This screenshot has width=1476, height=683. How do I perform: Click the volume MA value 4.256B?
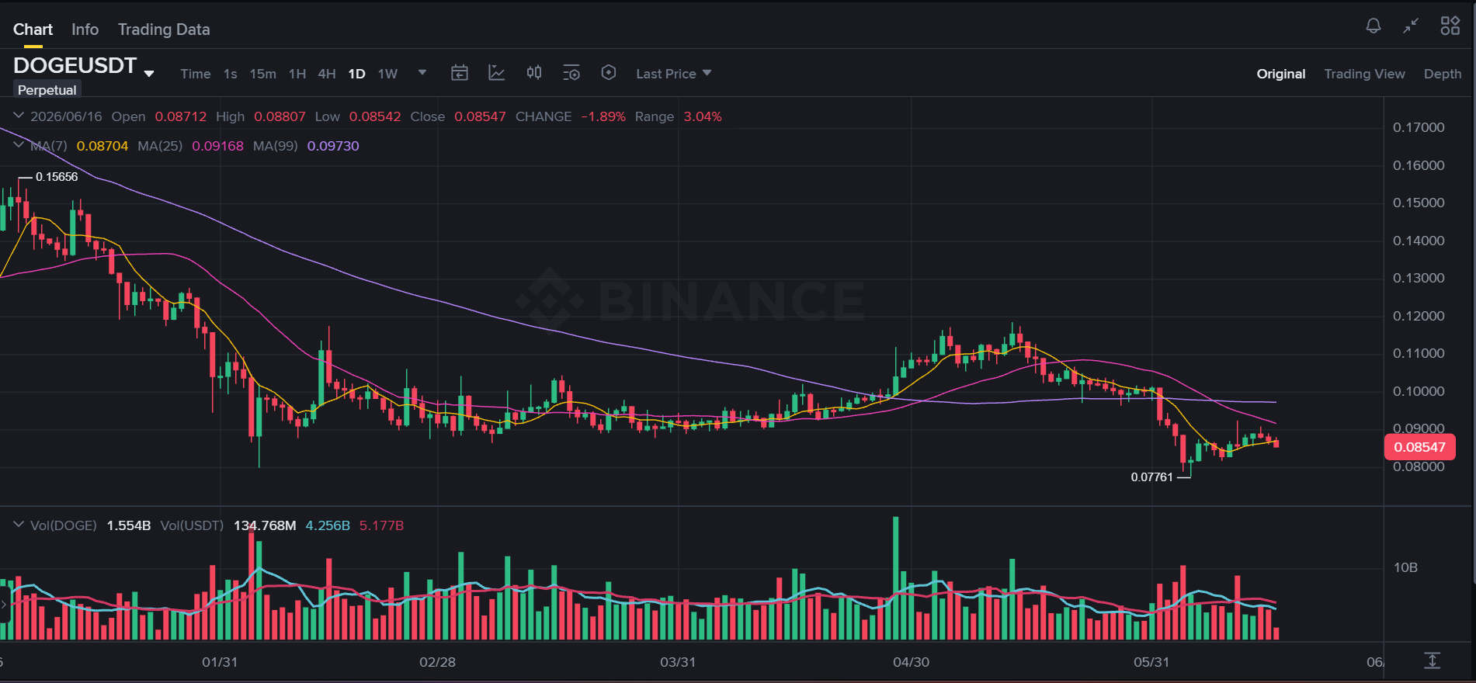328,525
